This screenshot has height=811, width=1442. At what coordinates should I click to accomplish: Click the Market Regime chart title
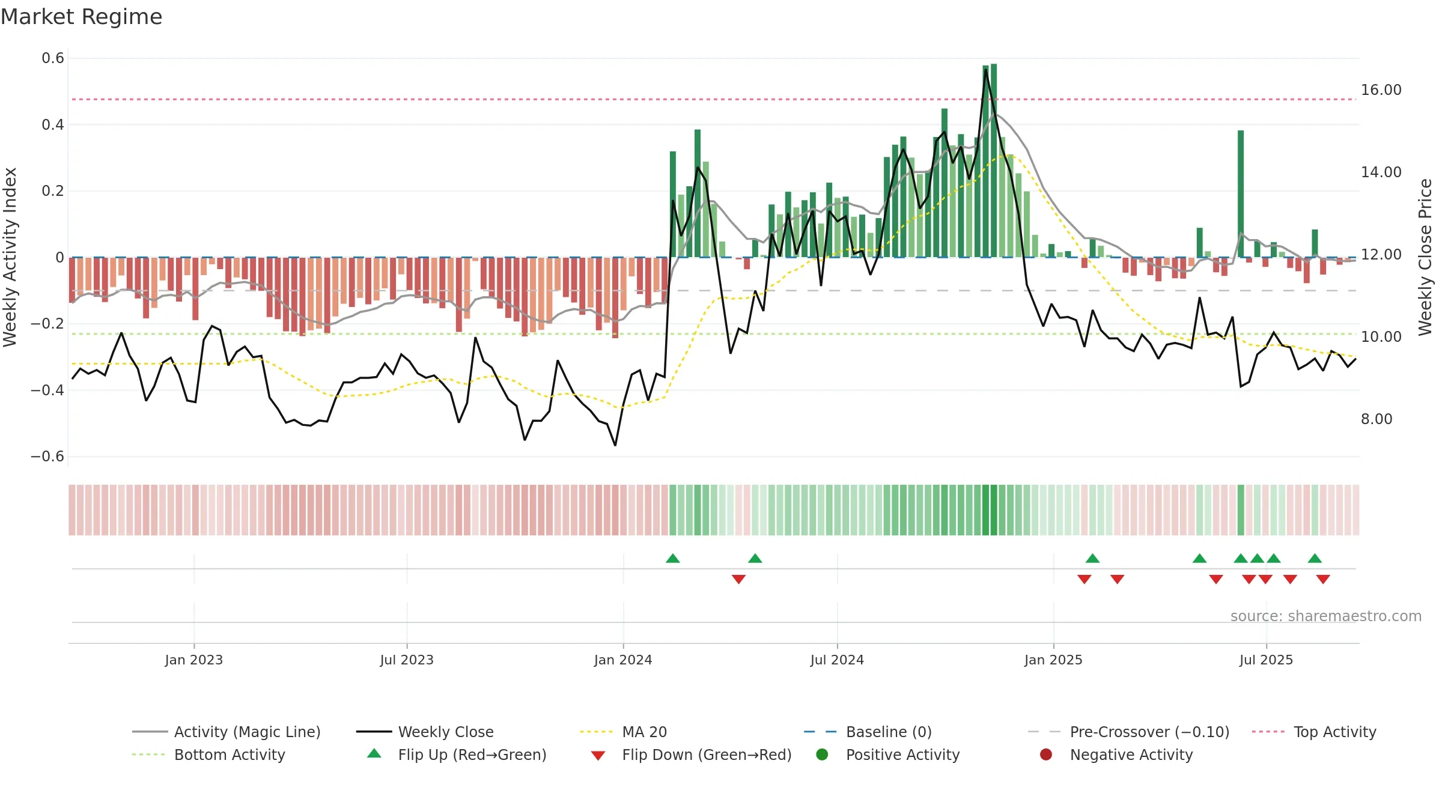[82, 17]
